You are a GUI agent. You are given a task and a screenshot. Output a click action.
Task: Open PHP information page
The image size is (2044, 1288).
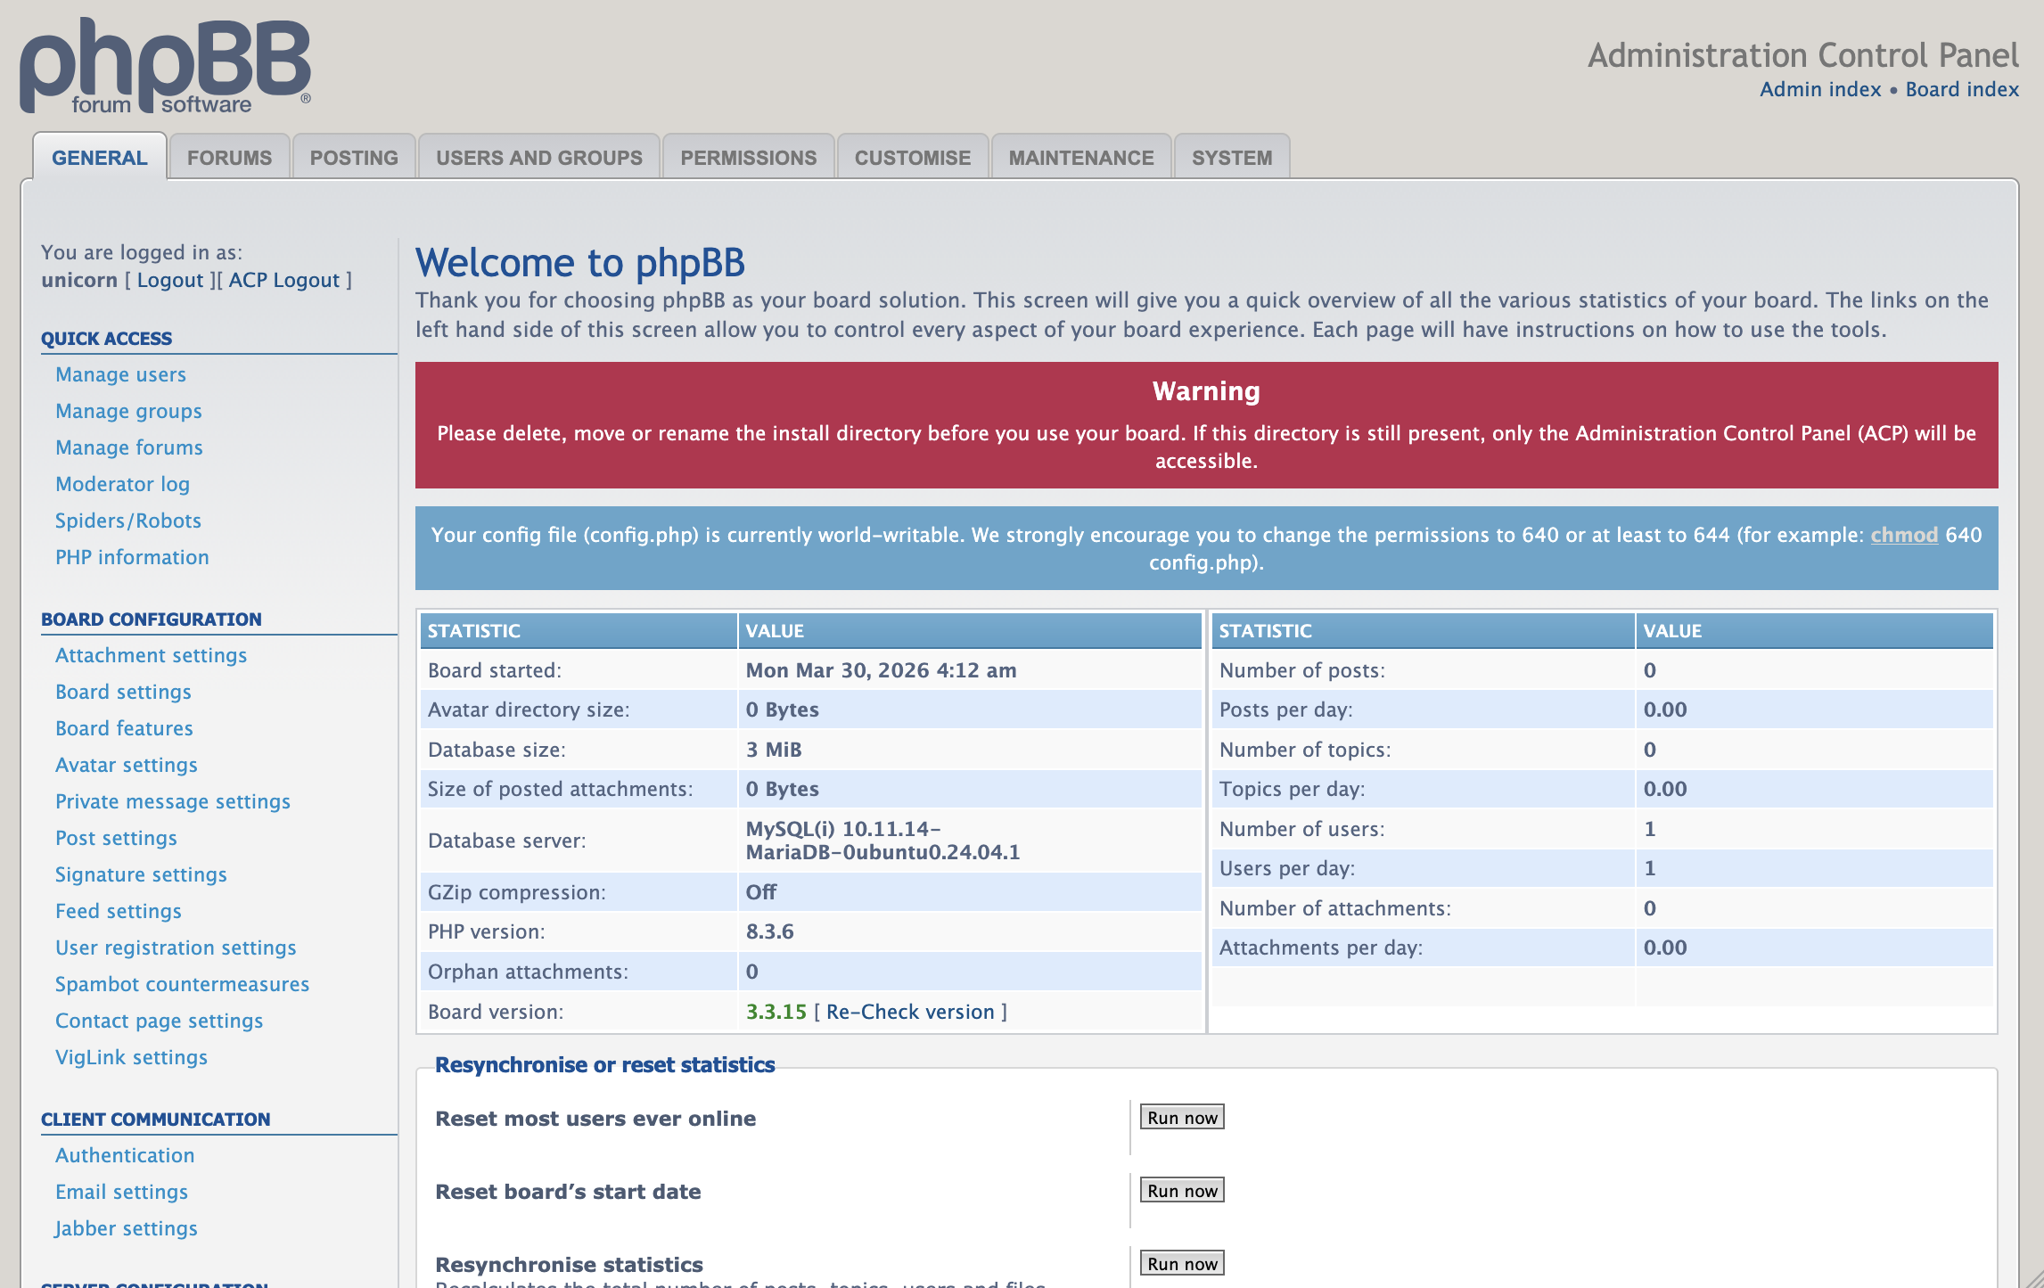tap(132, 557)
